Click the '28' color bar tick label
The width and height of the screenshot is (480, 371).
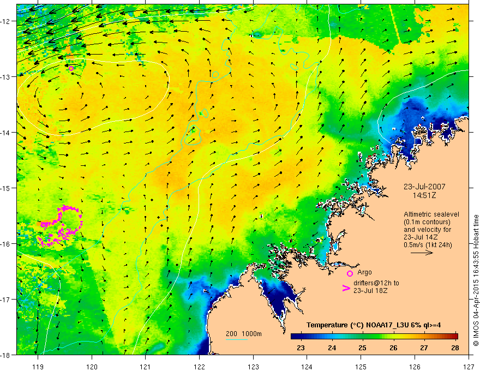(x=455, y=348)
